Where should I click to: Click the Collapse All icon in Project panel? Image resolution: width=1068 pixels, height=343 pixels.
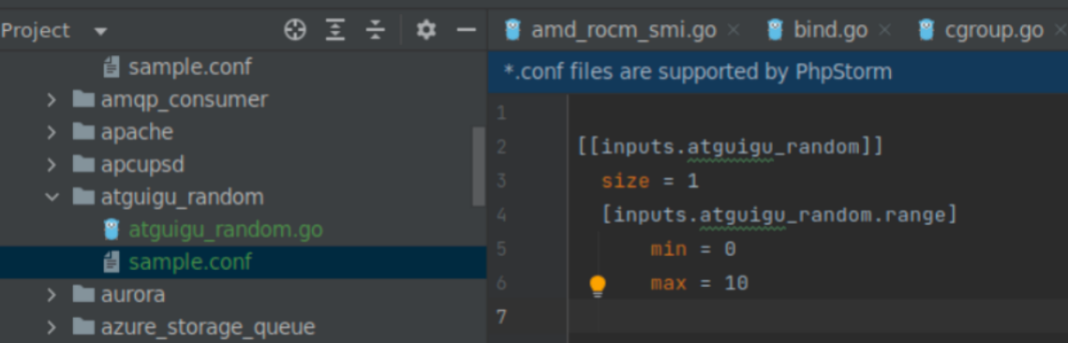(376, 30)
